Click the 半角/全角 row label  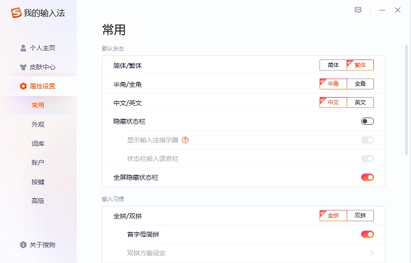(127, 85)
